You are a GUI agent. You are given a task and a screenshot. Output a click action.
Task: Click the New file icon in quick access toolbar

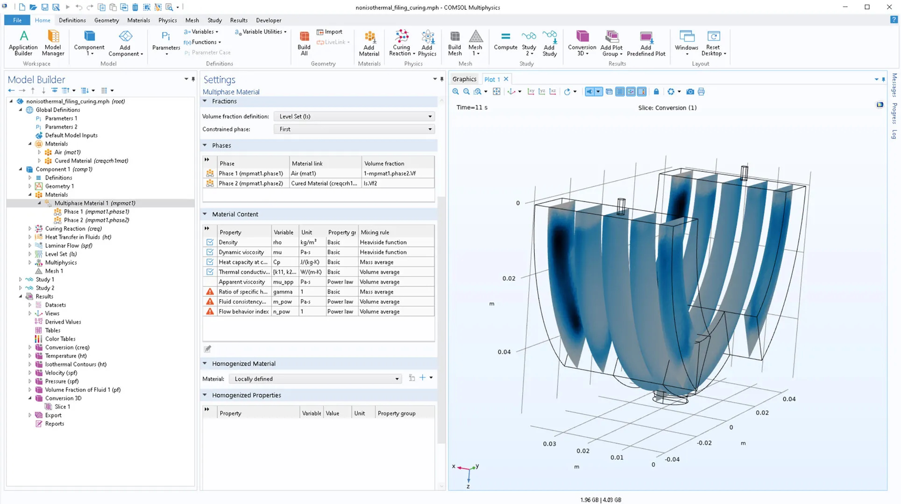(22, 7)
